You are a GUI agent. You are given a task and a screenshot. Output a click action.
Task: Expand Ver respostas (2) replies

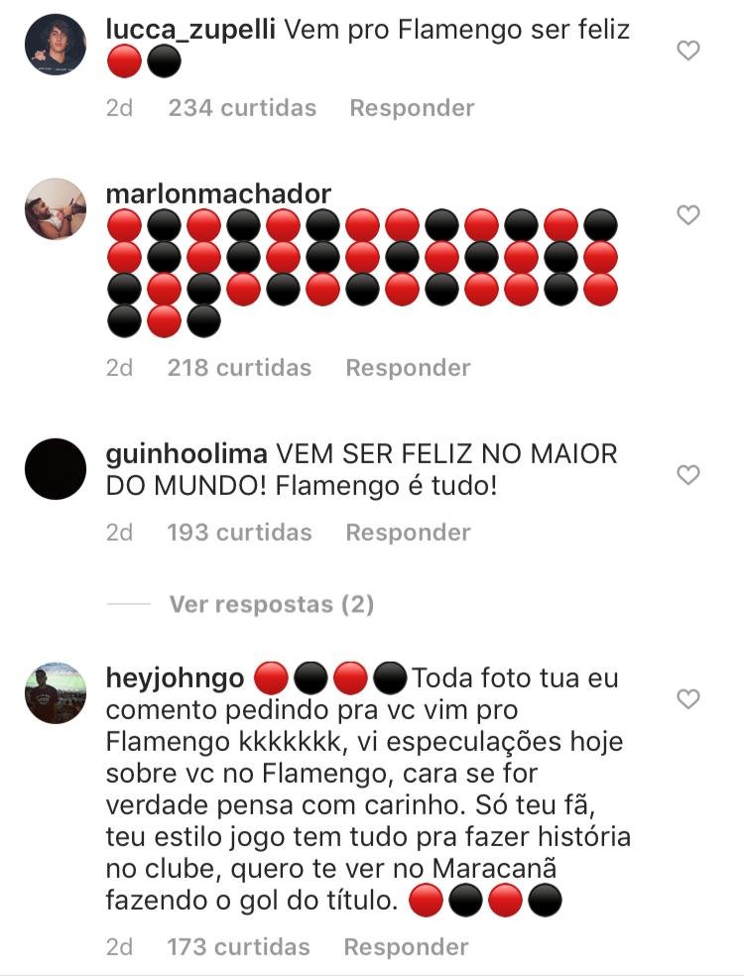[271, 604]
